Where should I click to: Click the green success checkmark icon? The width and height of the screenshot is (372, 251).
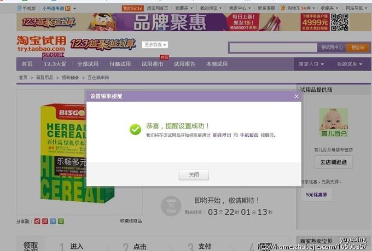[x=135, y=130]
